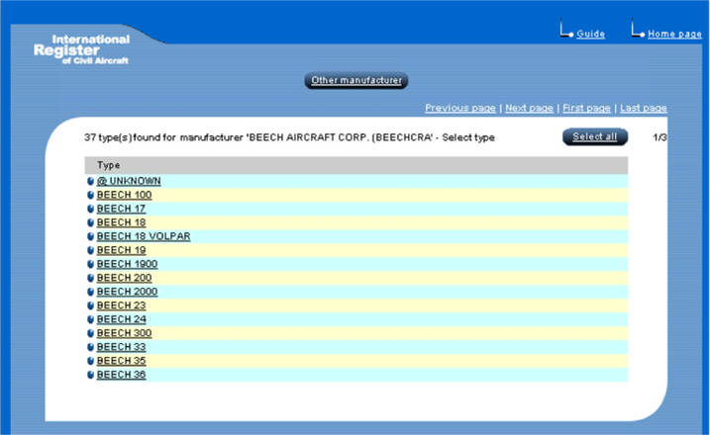Viewport: 710px width, 435px height.
Task: Choose the BEECH 300 type link
Action: [124, 333]
